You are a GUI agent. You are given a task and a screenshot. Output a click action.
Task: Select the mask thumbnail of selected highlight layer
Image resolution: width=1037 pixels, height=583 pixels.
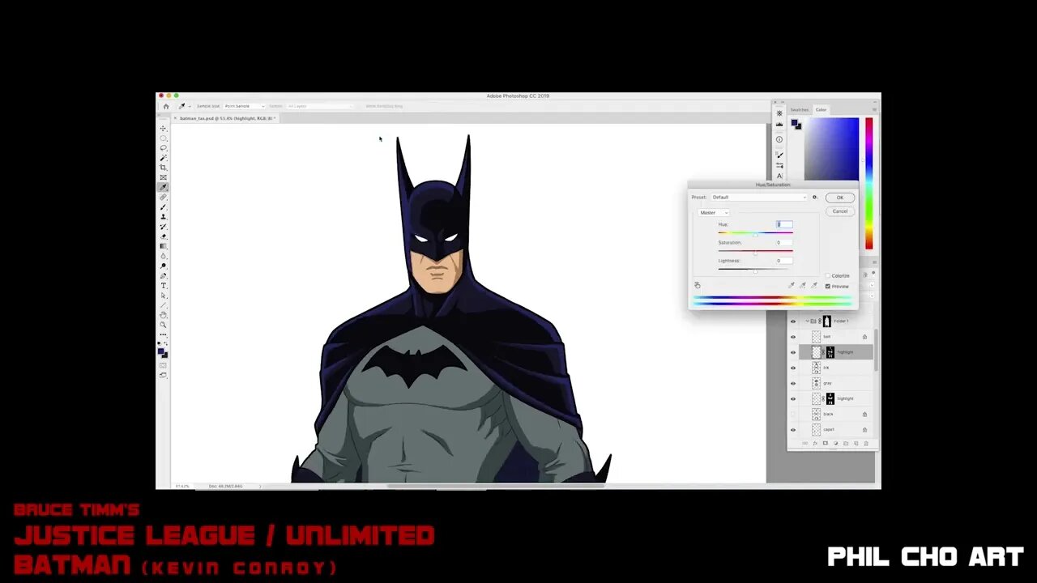830,352
